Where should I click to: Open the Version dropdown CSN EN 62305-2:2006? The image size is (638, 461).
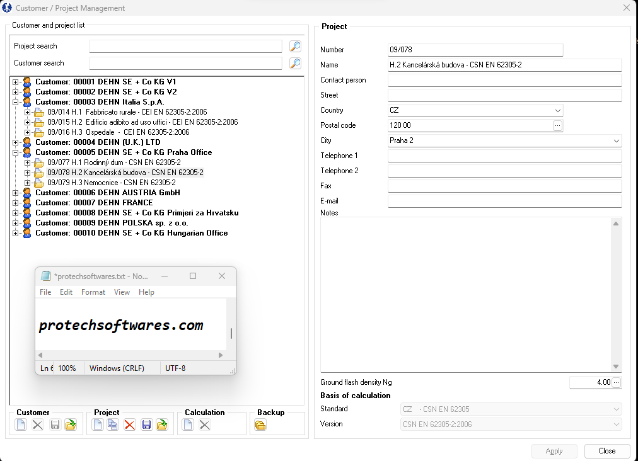(x=511, y=424)
